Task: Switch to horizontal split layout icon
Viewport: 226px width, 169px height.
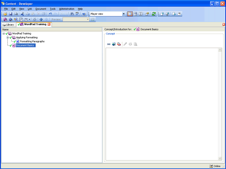Action: (x=135, y=14)
